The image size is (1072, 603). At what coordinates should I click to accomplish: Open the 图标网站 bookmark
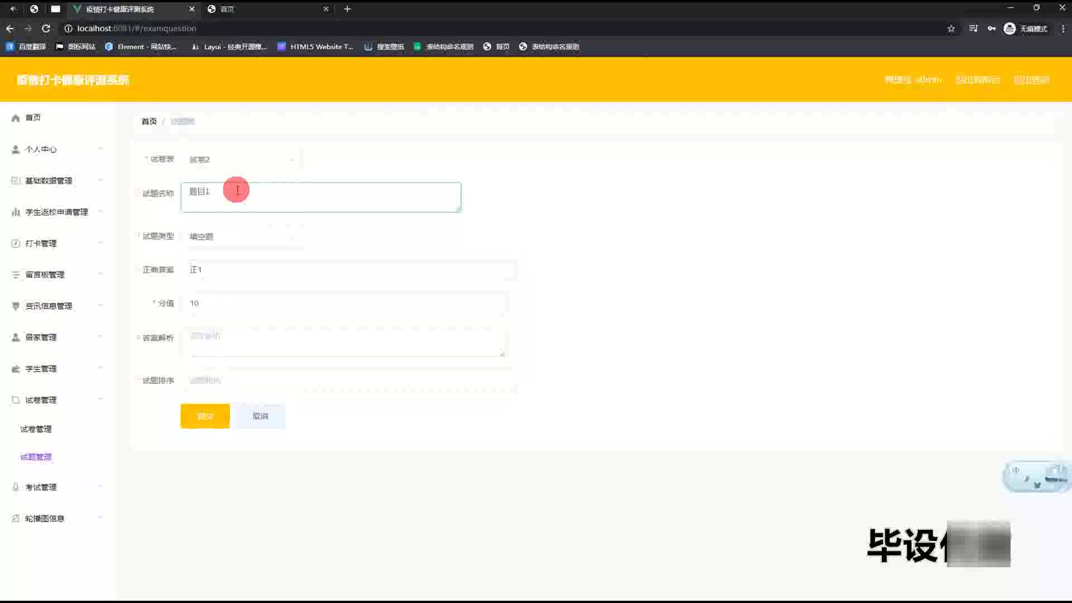click(76, 47)
